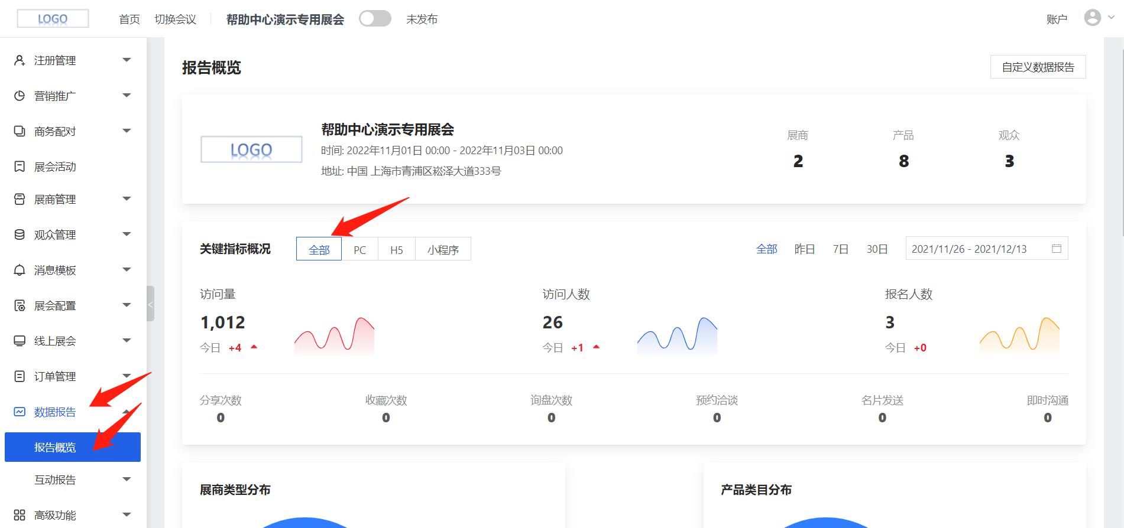The image size is (1124, 528).
Task: Click the 数据报告 chart icon
Action: [x=20, y=412]
